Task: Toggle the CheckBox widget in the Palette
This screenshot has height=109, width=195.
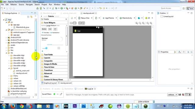Action: (45, 33)
